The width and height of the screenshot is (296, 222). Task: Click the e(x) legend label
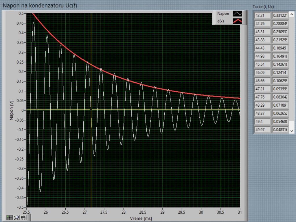220,21
